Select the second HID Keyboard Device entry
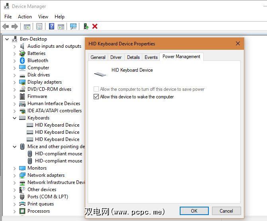This screenshot has height=221, width=267. (x=57, y=132)
